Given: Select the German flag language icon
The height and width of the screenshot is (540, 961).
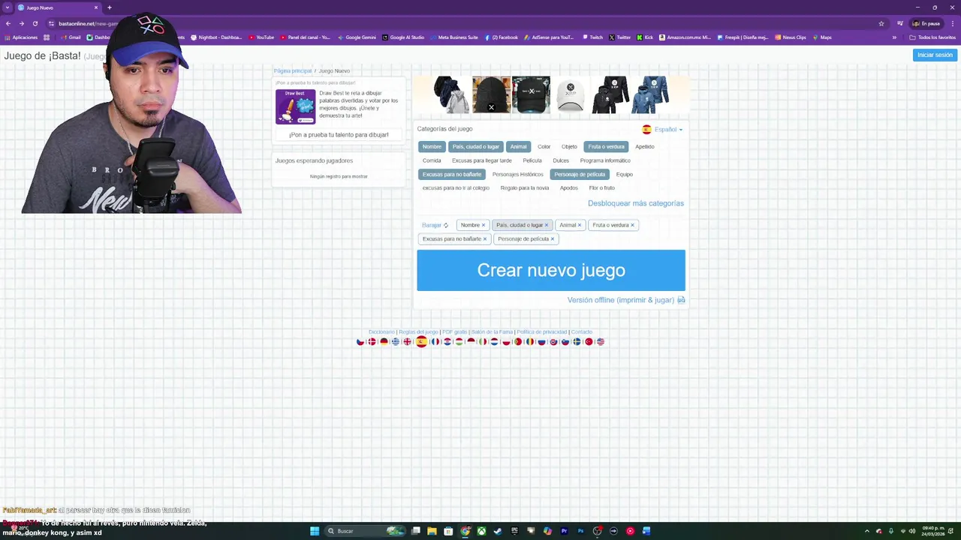Looking at the screenshot, I should [x=384, y=341].
